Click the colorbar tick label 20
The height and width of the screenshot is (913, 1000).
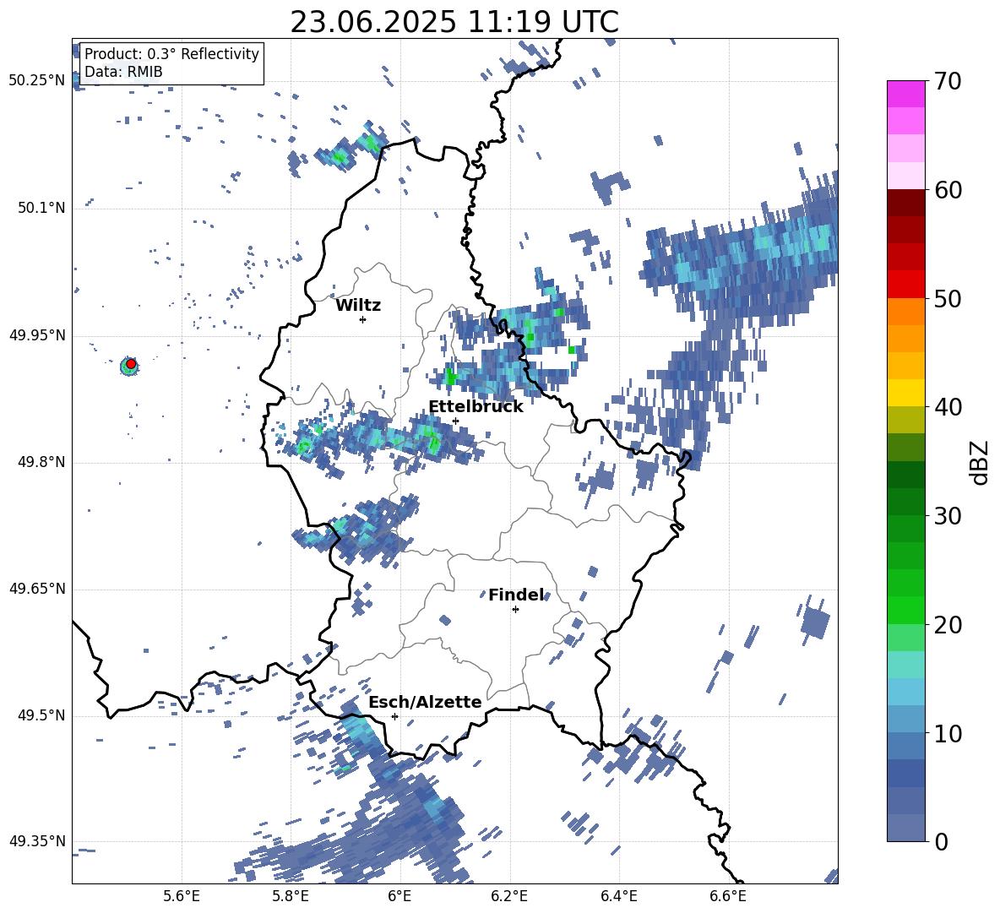[x=947, y=624]
